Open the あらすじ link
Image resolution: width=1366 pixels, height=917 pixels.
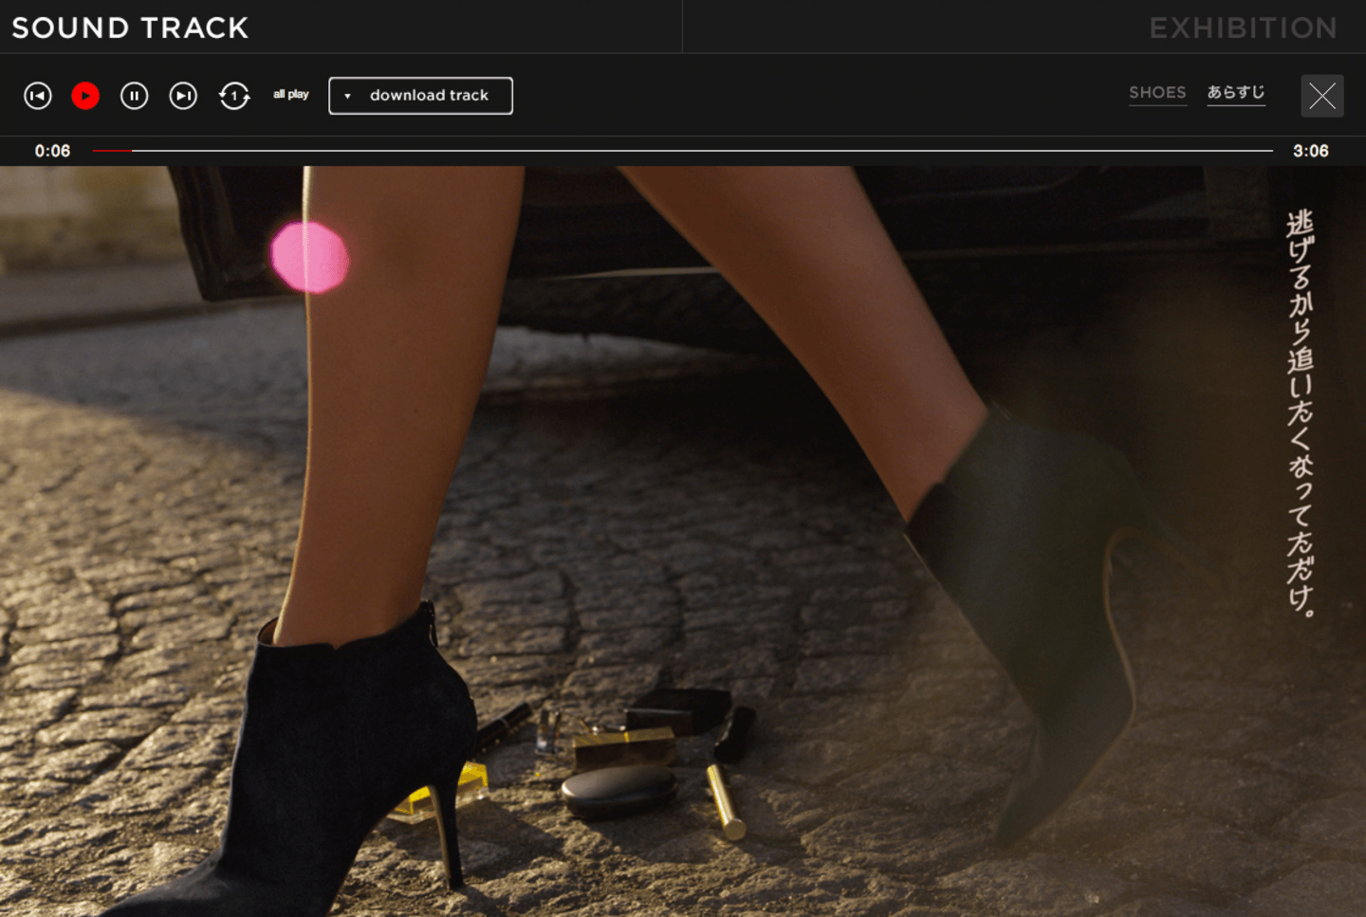pyautogui.click(x=1236, y=93)
